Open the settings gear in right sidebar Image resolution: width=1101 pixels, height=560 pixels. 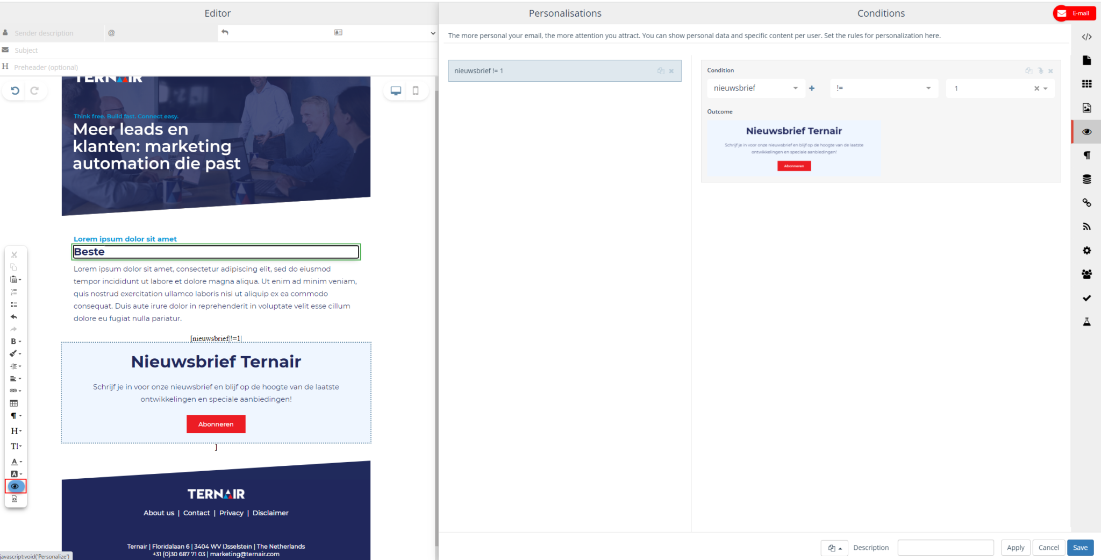1086,250
